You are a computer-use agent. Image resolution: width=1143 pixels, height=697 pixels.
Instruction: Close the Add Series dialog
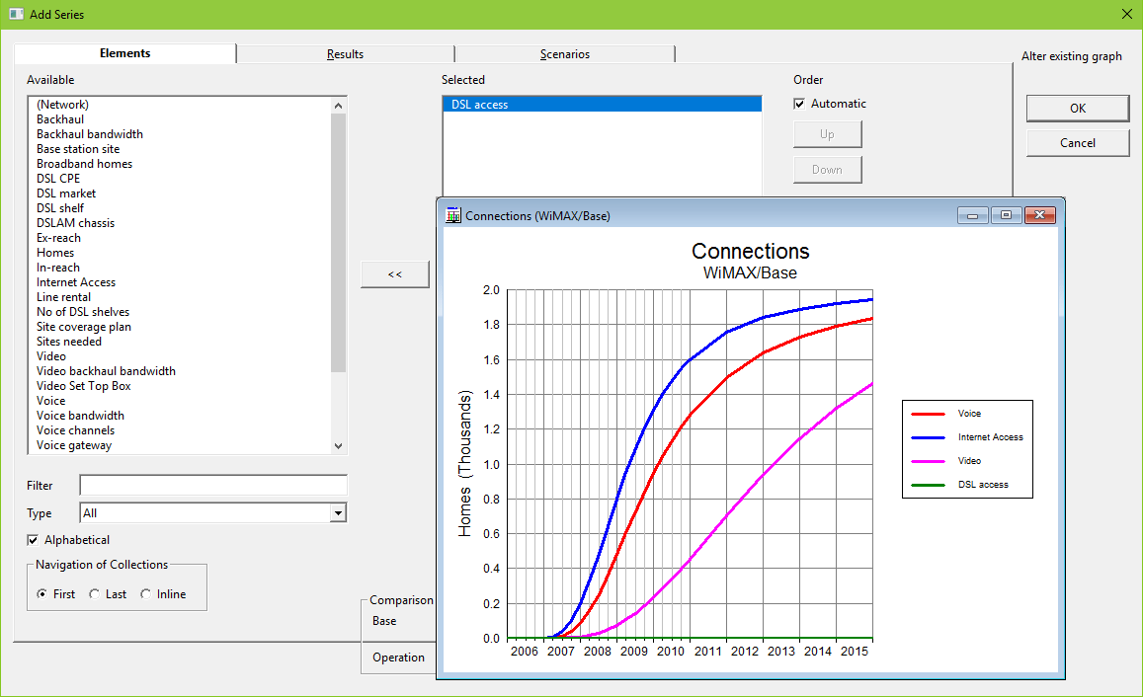[1126, 14]
